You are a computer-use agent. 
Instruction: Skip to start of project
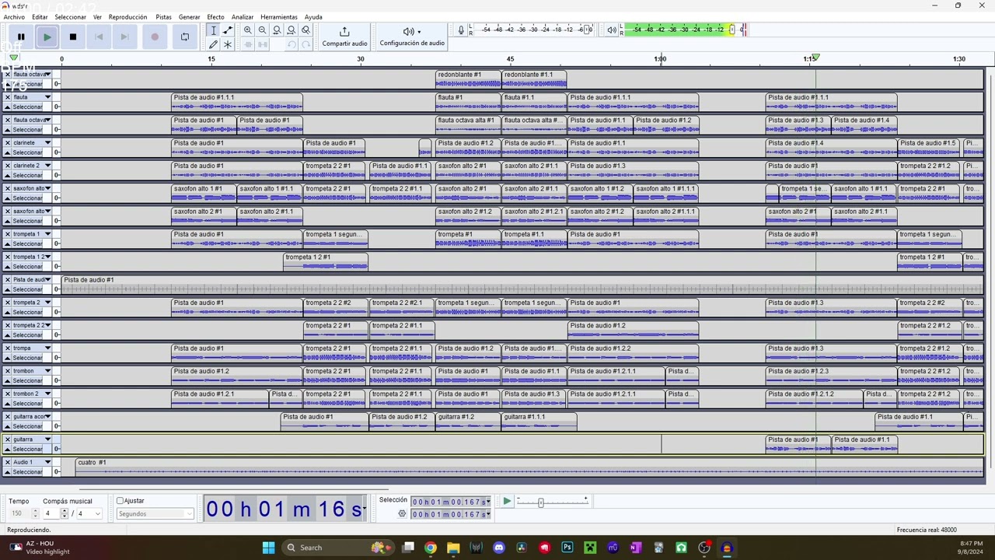[x=99, y=37]
